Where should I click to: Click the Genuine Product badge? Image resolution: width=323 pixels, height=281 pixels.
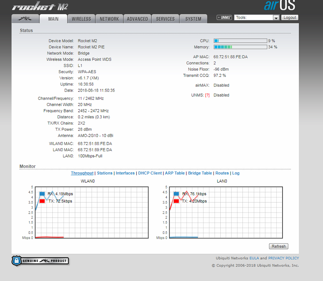click(40, 261)
